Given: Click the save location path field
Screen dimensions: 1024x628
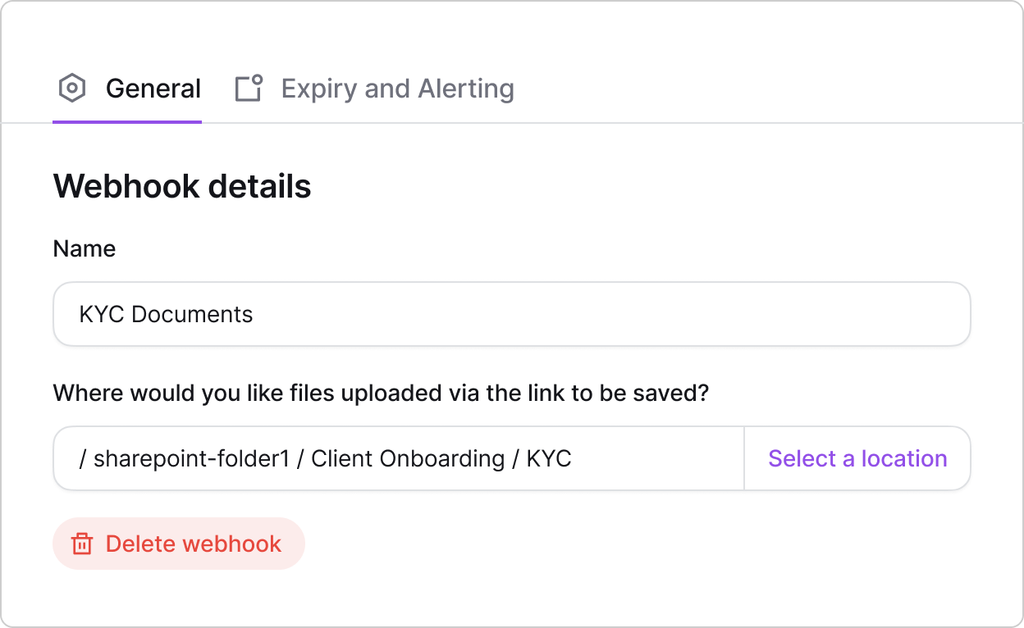Looking at the screenshot, I should 398,458.
